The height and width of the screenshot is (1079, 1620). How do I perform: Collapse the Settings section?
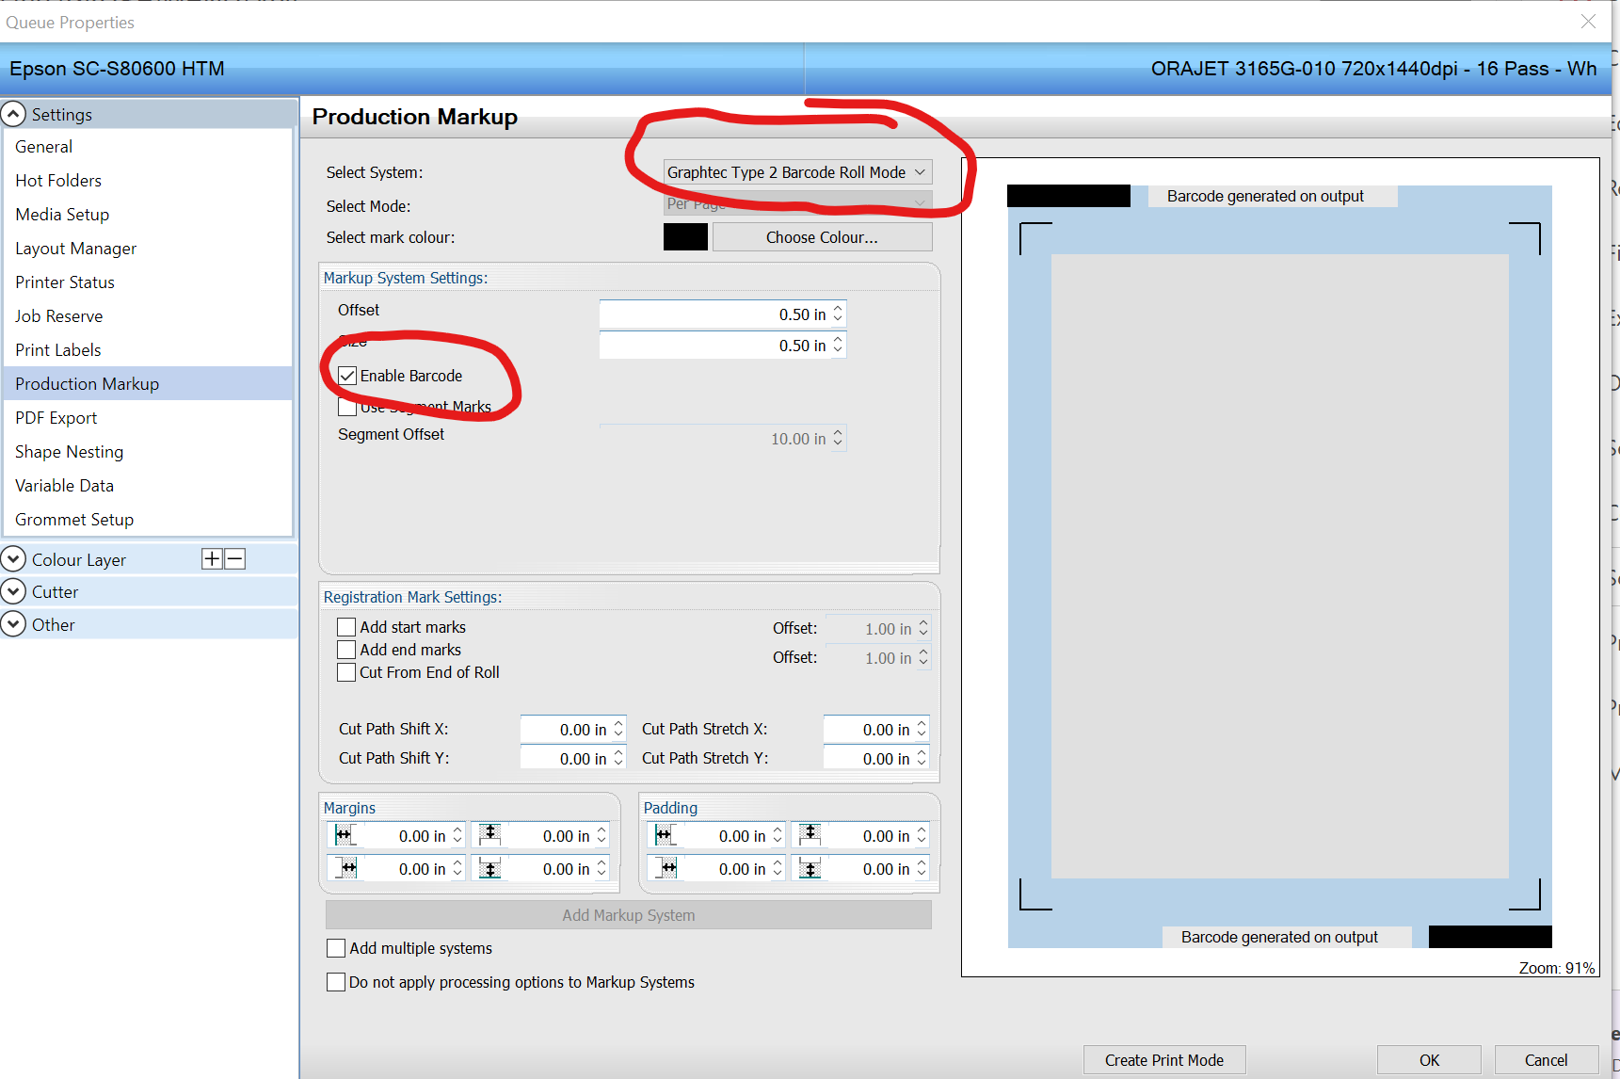(x=13, y=113)
